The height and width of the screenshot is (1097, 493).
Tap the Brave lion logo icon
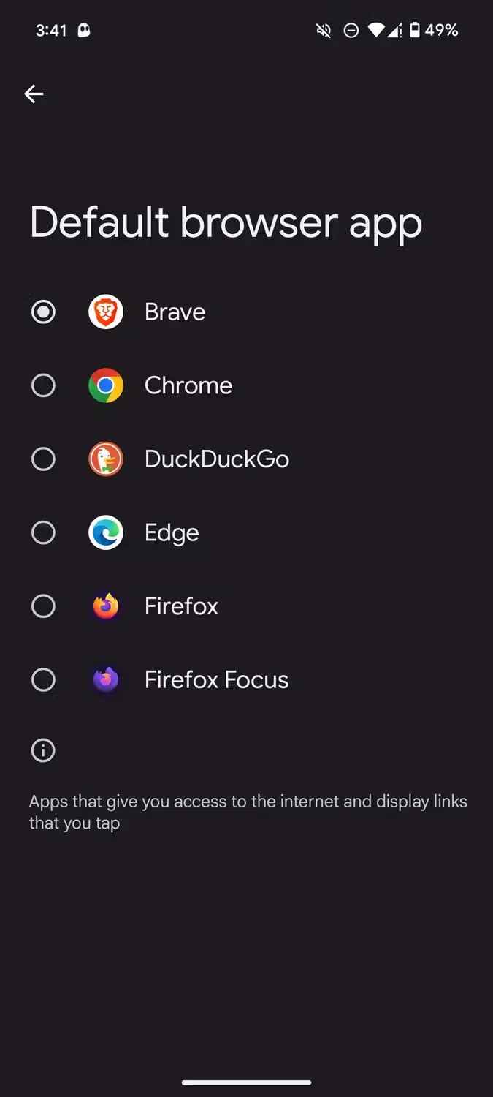(106, 312)
